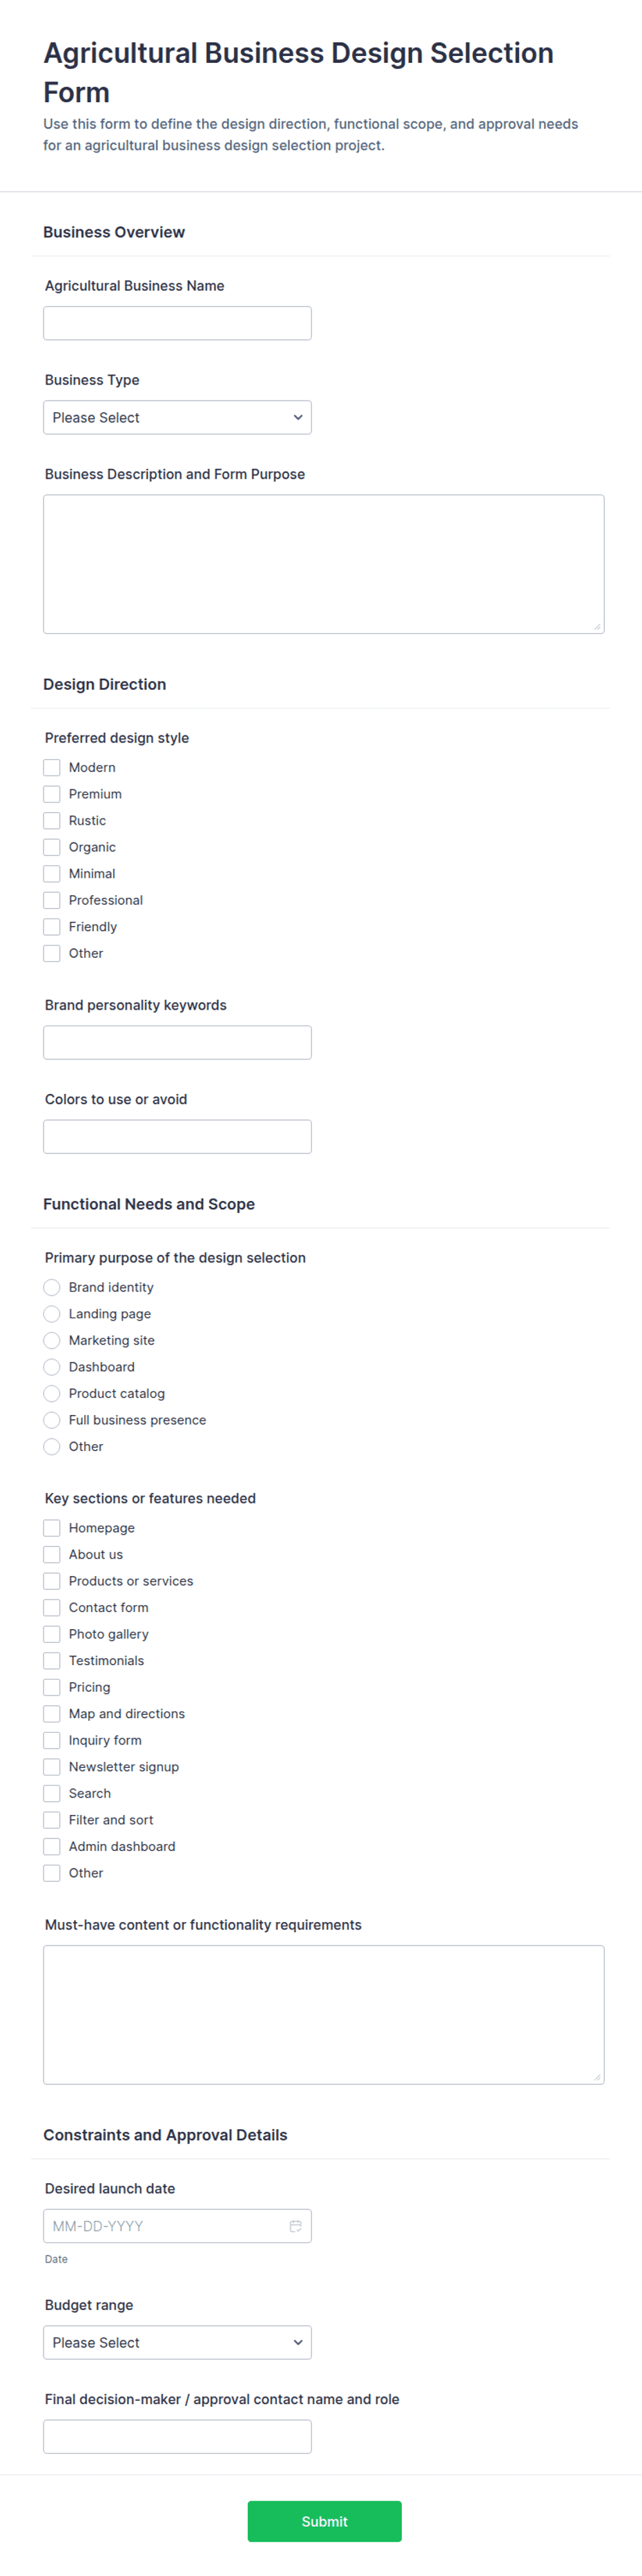Click the green Submit button
The height and width of the screenshot is (2576, 642).
point(324,2521)
